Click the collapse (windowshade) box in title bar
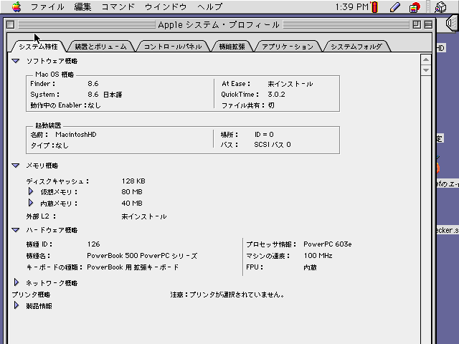 tap(428, 24)
